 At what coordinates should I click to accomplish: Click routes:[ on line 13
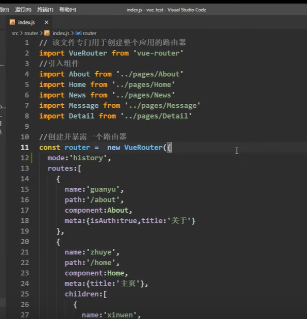64,168
